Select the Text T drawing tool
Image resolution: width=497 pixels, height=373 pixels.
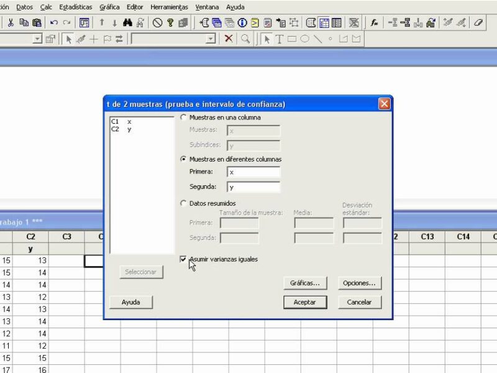280,39
